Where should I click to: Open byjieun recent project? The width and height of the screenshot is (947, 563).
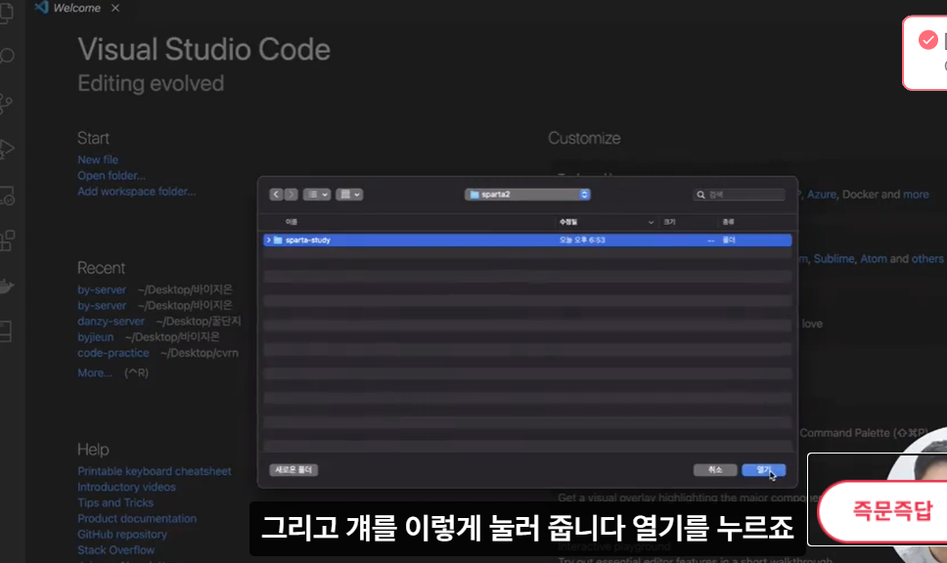point(96,336)
